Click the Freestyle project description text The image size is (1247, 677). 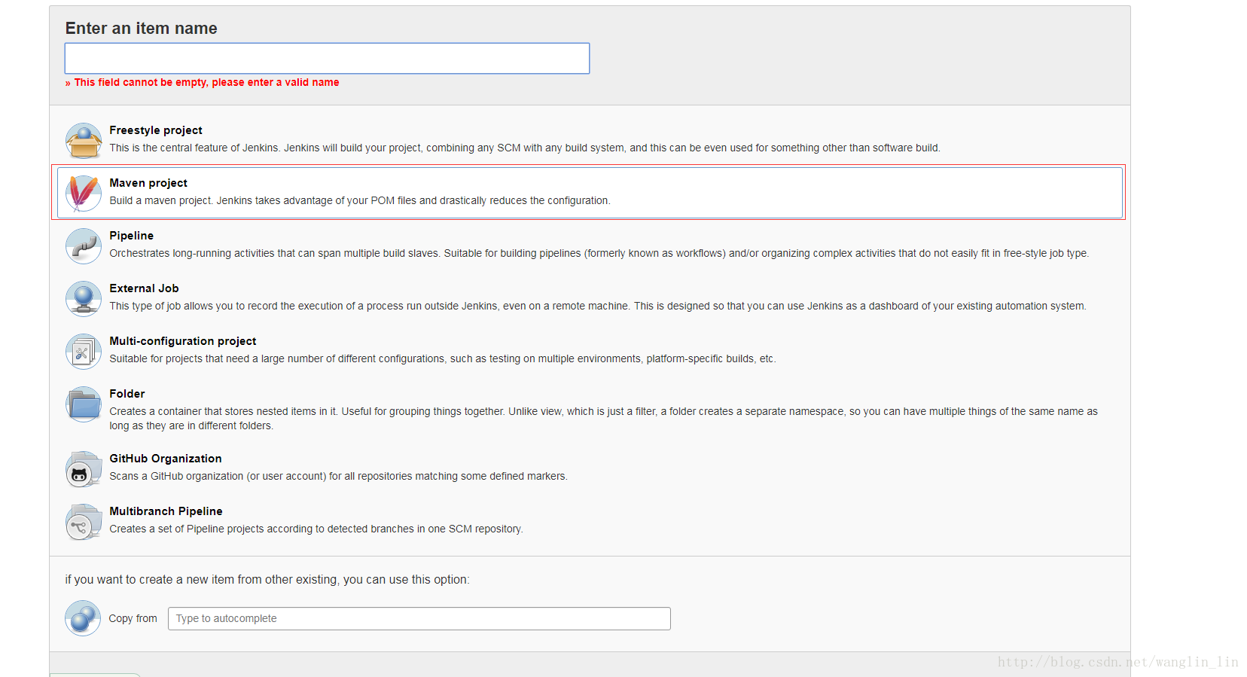pyautogui.click(x=525, y=148)
